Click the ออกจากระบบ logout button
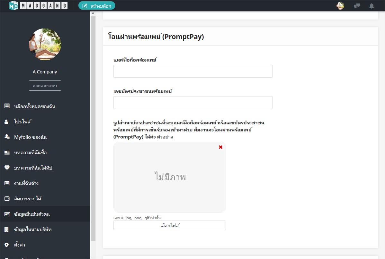The height and width of the screenshot is (259, 385). [x=45, y=86]
